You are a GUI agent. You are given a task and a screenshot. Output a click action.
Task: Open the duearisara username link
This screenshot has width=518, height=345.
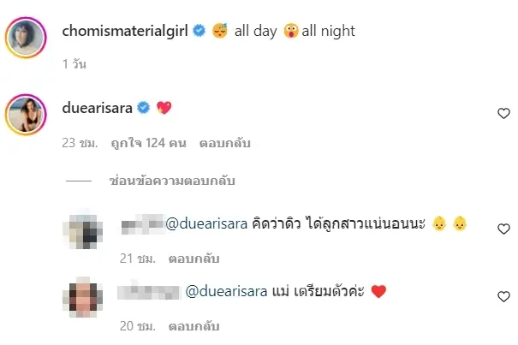click(97, 108)
